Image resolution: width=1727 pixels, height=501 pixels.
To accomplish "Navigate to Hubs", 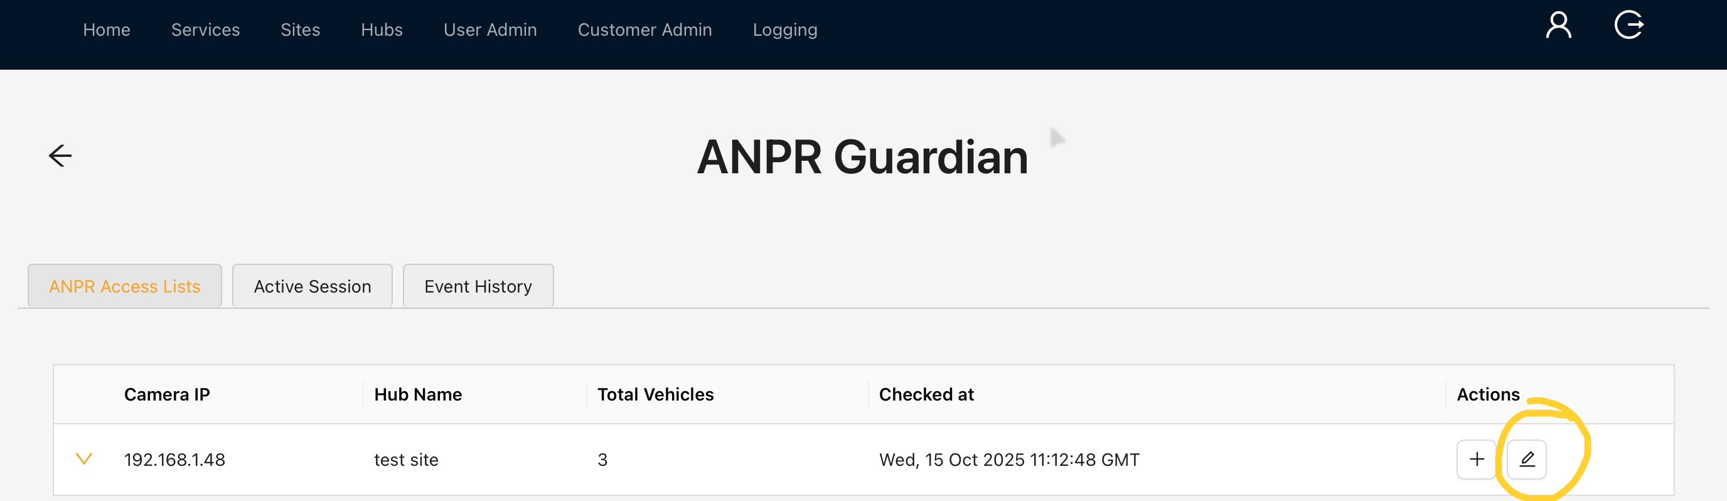I will tap(382, 30).
